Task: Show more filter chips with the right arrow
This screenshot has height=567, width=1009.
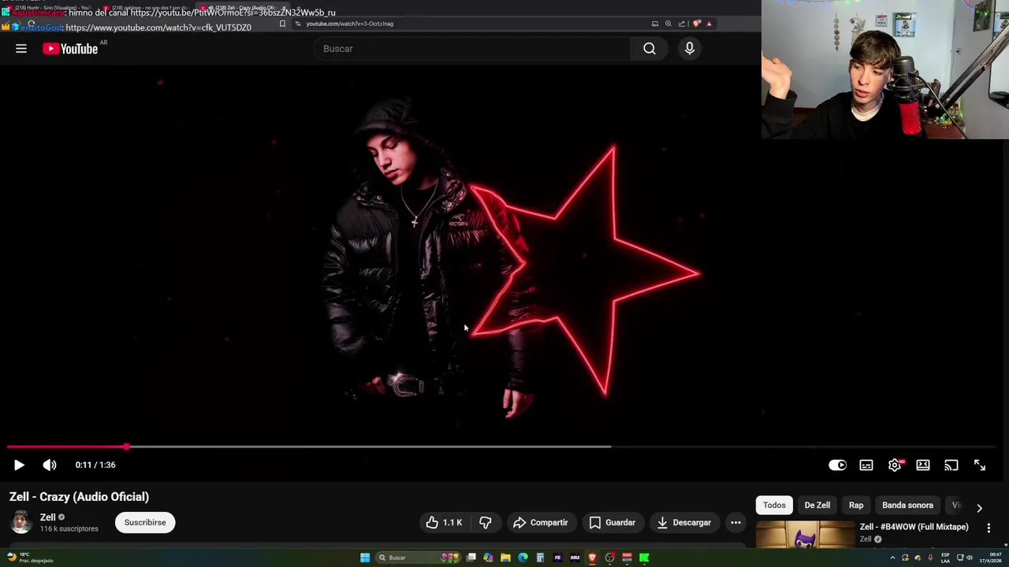Action: 979,508
